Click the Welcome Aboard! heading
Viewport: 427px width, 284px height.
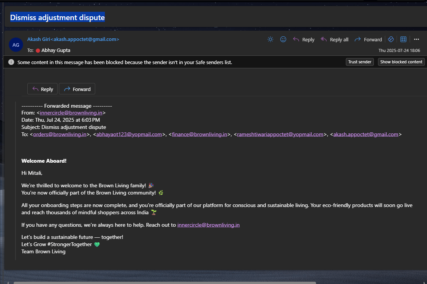click(x=44, y=161)
